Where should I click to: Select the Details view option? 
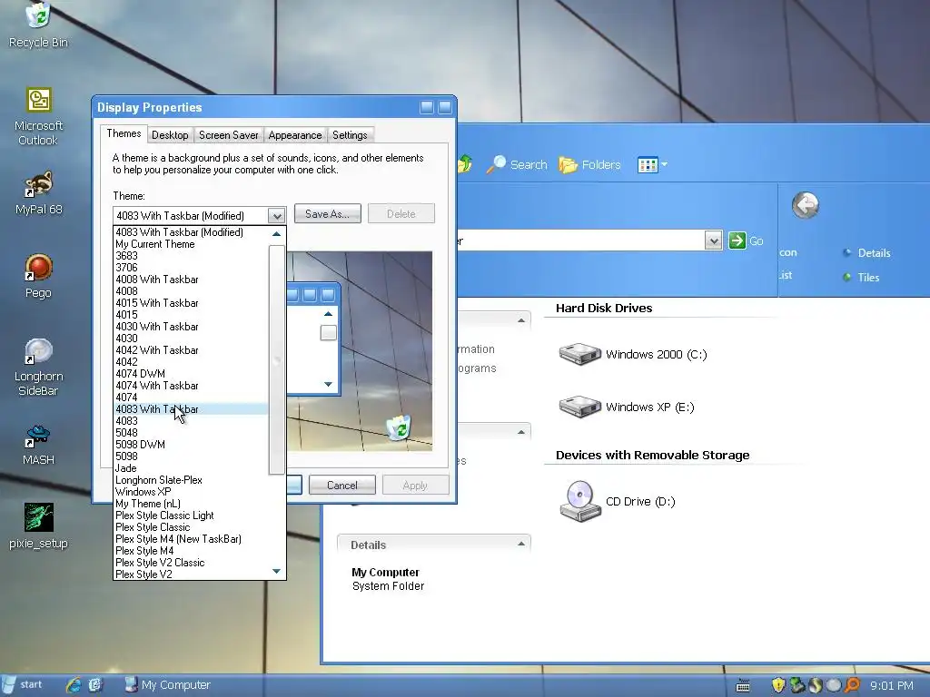tap(866, 253)
